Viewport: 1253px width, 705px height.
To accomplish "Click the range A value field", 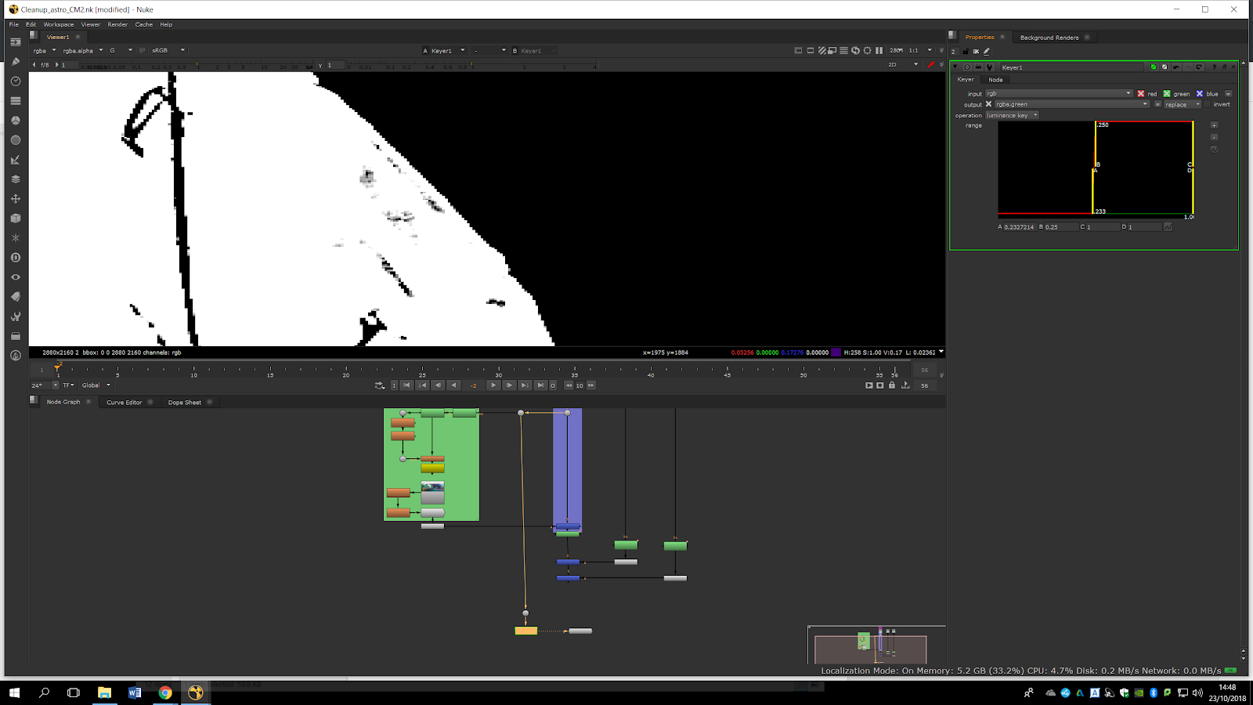I will (1019, 227).
